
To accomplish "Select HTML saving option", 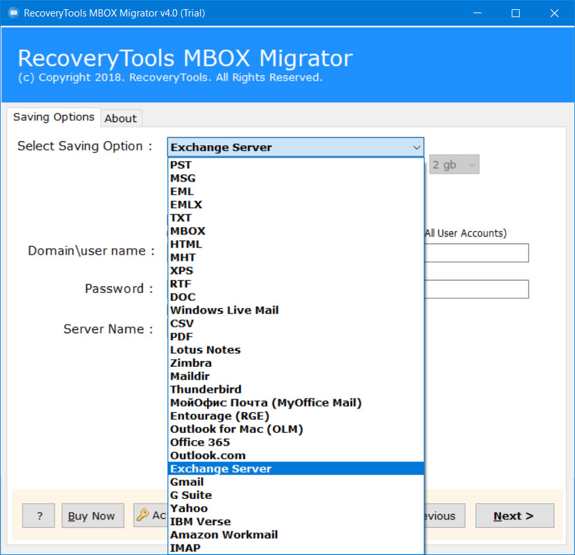I will [295, 244].
